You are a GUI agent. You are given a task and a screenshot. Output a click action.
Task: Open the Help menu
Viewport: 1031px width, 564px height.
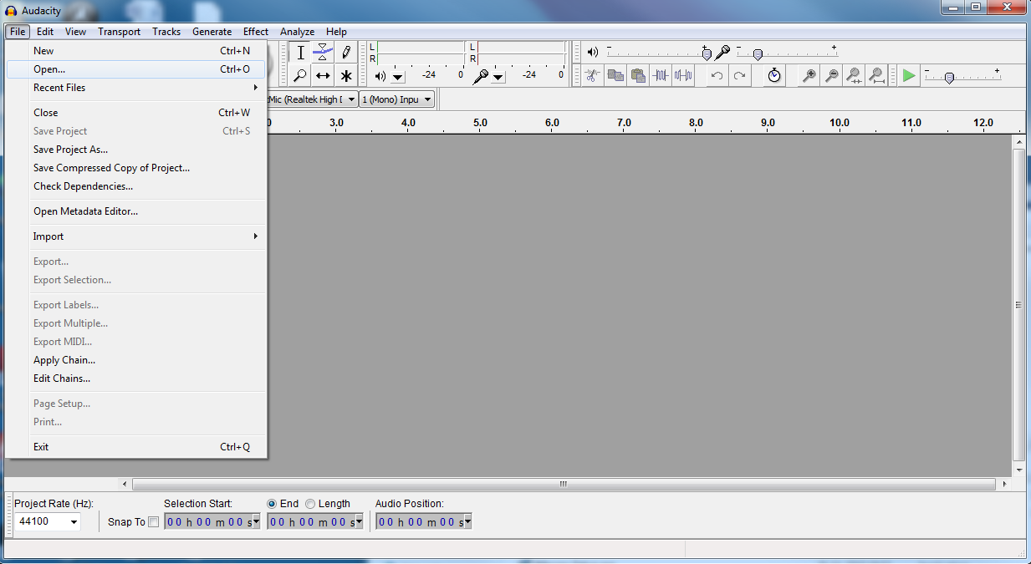click(x=336, y=32)
